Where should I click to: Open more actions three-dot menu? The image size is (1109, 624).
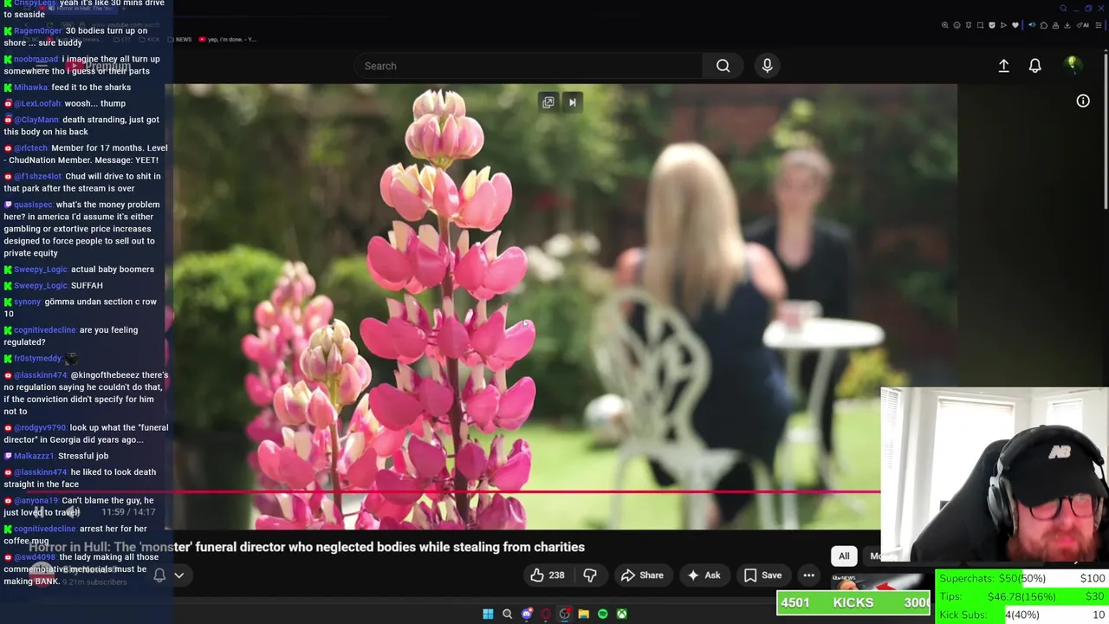tap(808, 575)
